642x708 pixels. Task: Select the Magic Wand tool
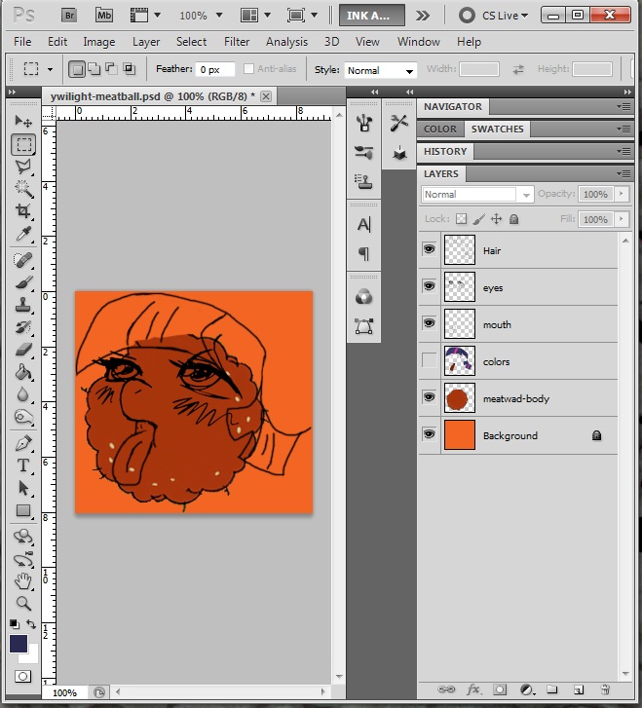tap(23, 189)
